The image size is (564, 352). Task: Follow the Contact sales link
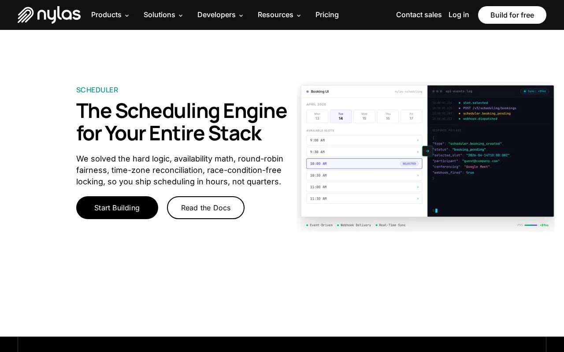419,15
